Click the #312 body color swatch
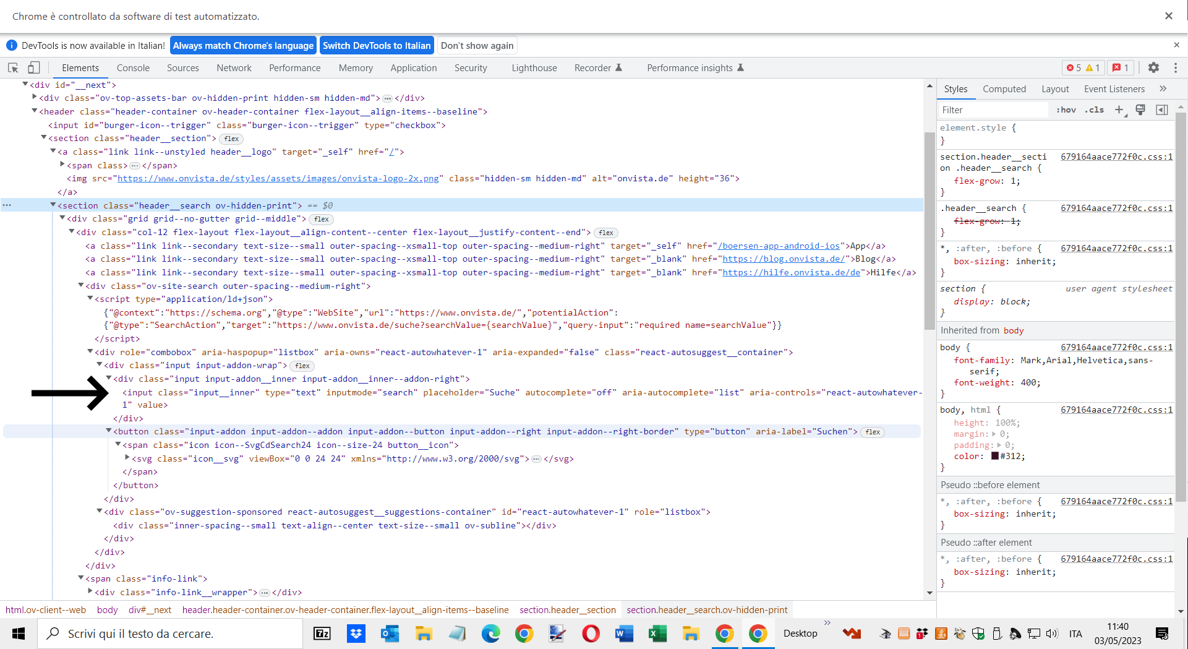This screenshot has width=1188, height=649. tap(995, 456)
